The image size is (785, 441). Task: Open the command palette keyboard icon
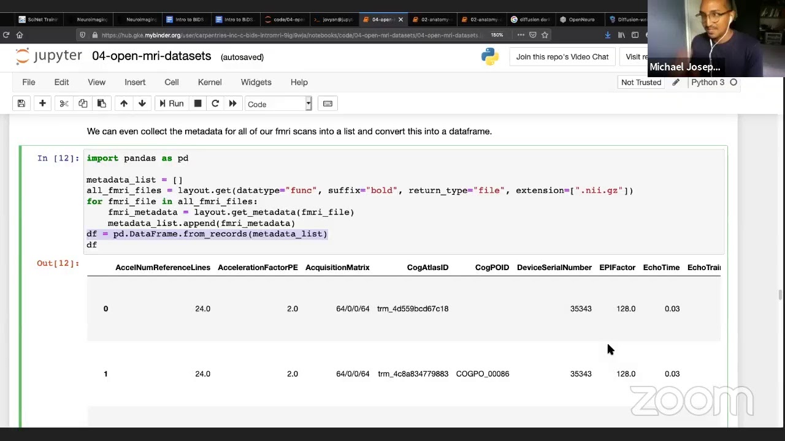coord(327,104)
